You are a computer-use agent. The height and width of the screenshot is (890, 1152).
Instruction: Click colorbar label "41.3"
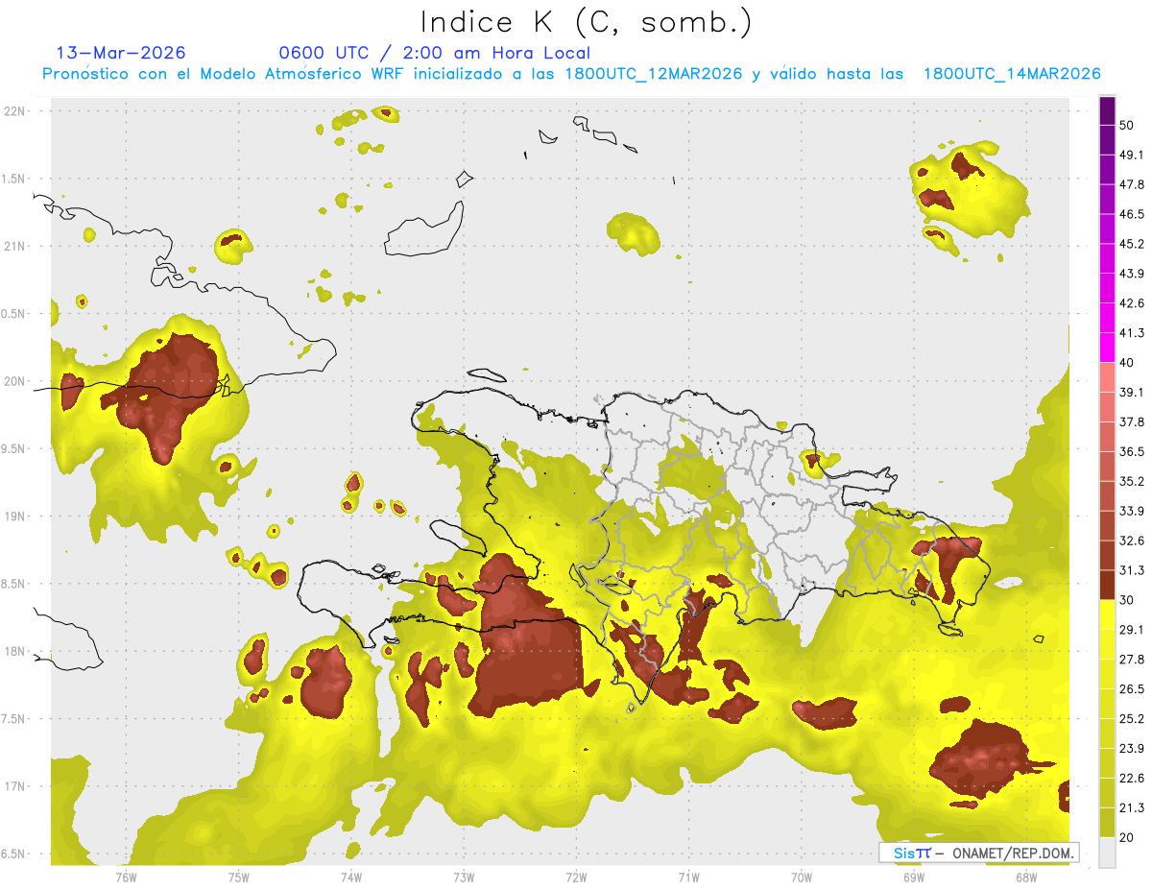pyautogui.click(x=1132, y=333)
